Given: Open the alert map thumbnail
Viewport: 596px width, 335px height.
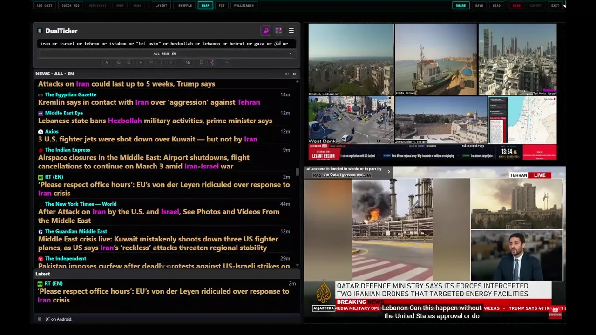Looking at the screenshot, I should pyautogui.click(x=522, y=120).
